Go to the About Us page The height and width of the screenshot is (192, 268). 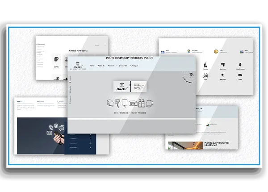[101, 66]
